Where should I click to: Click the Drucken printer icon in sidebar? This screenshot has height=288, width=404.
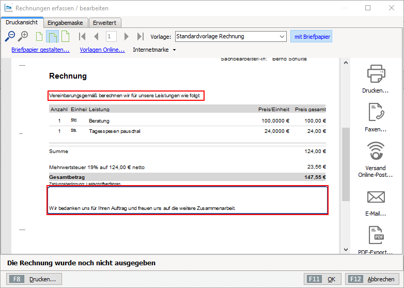376,75
